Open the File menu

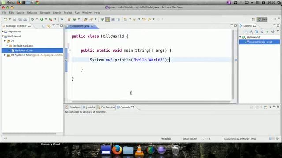coord(4,13)
